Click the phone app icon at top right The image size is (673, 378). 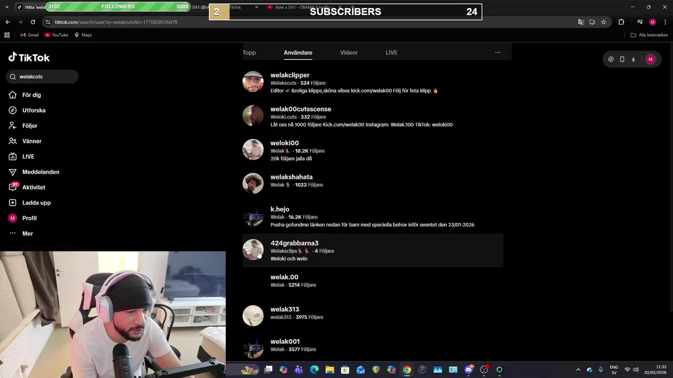[622, 59]
